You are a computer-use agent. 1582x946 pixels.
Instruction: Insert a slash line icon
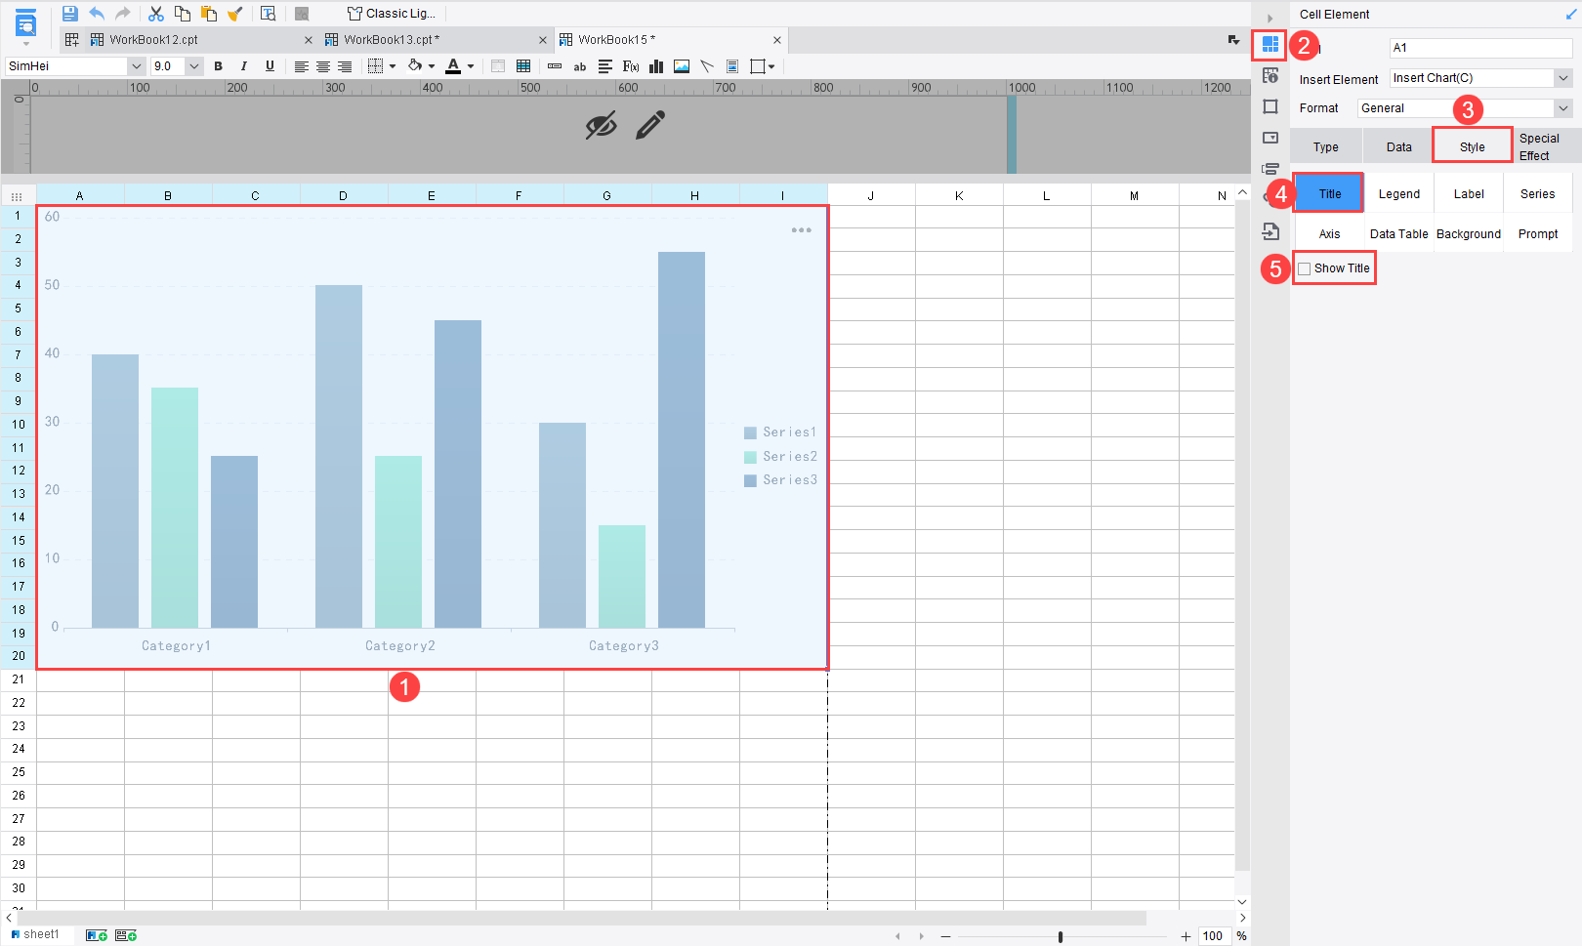[x=707, y=66]
